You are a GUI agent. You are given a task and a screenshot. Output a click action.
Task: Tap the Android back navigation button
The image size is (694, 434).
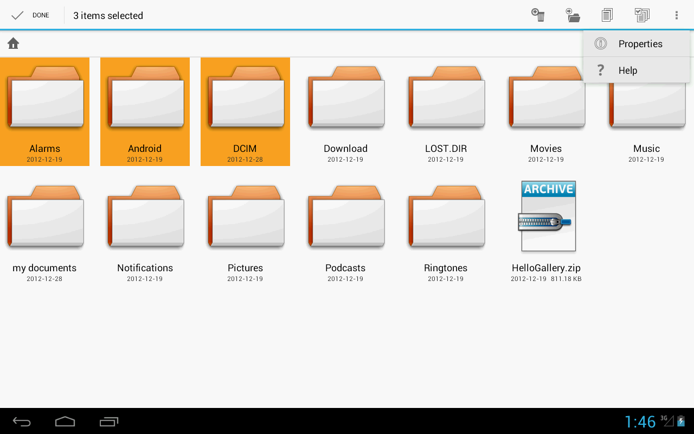[22, 422]
